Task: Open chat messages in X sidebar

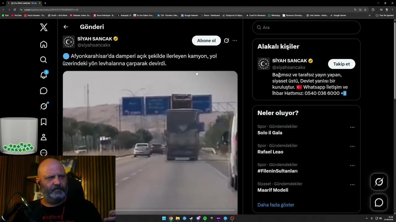Action: (44, 91)
